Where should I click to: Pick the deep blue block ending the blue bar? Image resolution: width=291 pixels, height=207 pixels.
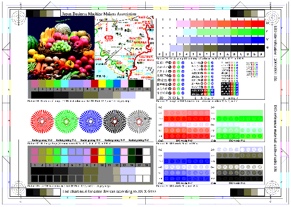(258, 40)
